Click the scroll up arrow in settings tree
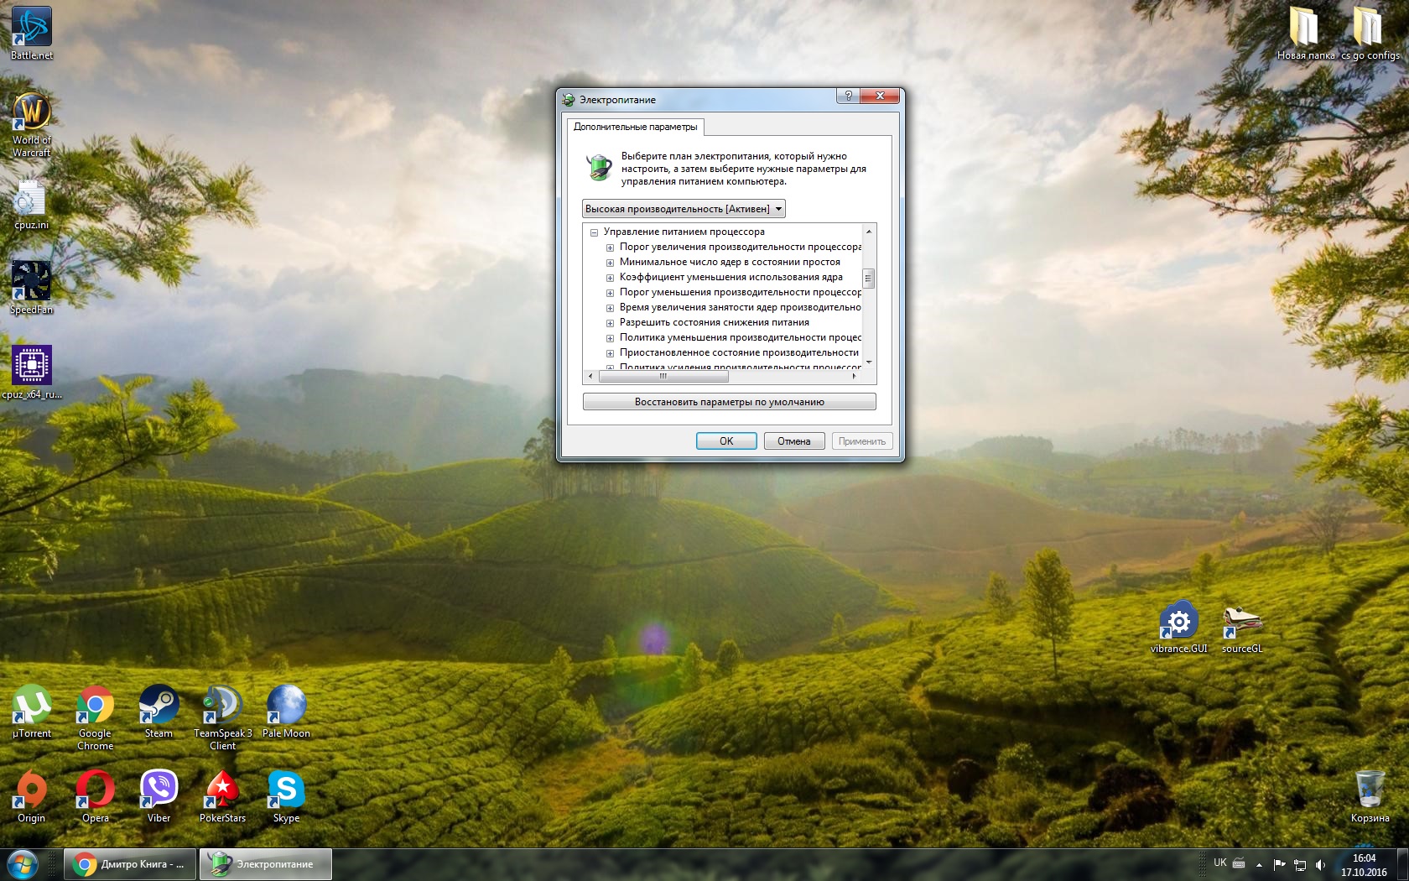The image size is (1409, 881). 869,231
